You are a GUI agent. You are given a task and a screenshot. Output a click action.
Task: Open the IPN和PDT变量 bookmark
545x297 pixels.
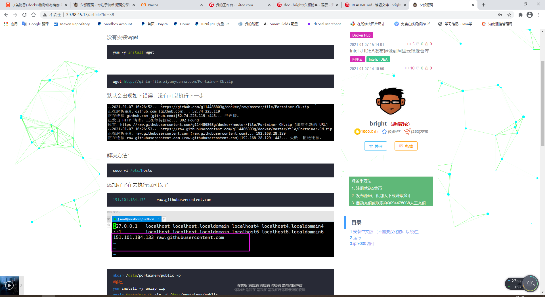tap(213, 24)
